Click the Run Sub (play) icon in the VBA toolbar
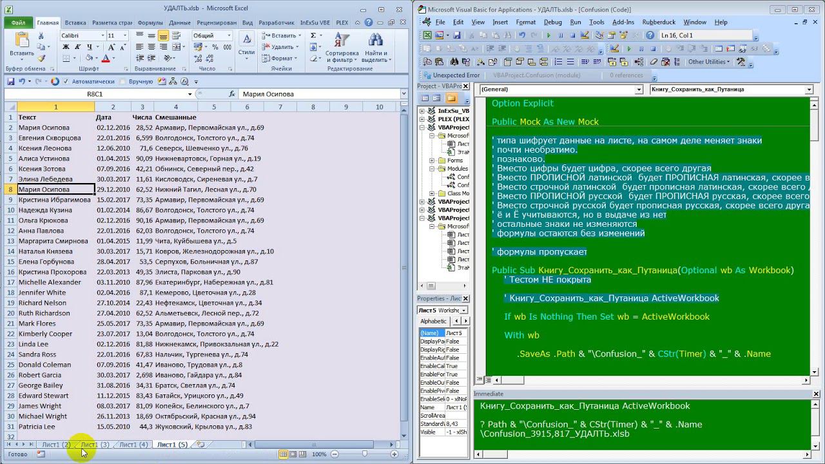 click(x=548, y=35)
